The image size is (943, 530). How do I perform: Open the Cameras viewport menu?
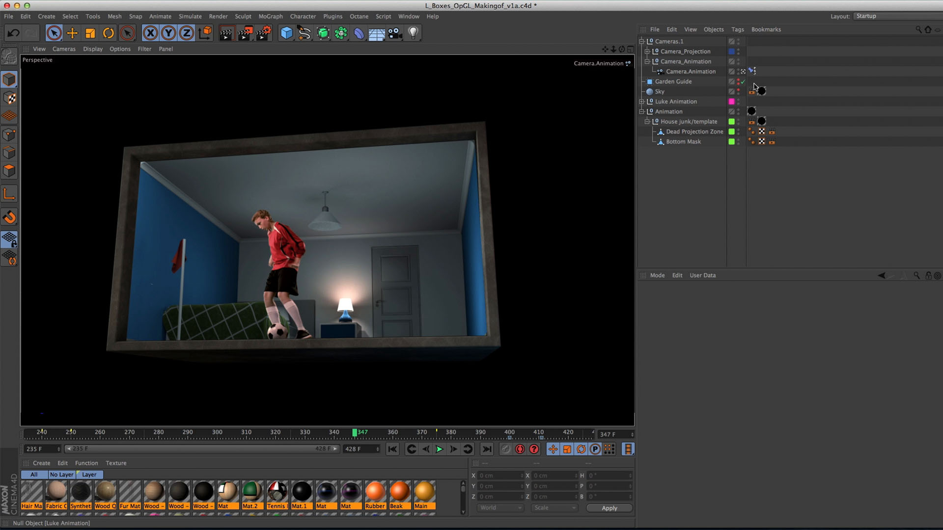(x=64, y=49)
